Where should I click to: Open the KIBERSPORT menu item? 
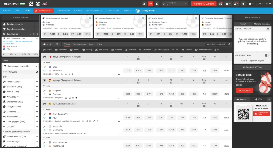tap(113, 11)
